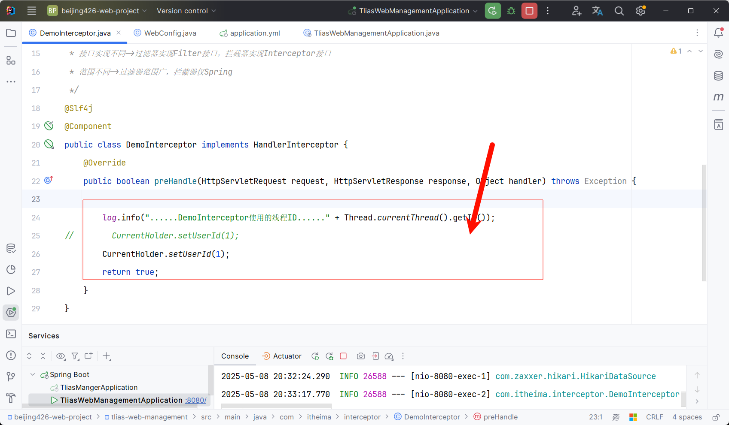The image size is (729, 425).
Task: Add a service with plus icon
Action: coord(107,356)
